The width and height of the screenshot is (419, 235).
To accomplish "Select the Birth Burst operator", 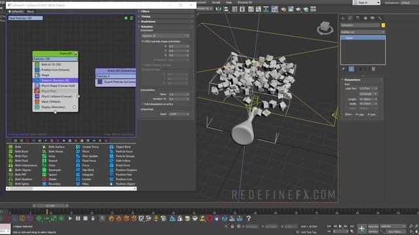I will [18, 151].
